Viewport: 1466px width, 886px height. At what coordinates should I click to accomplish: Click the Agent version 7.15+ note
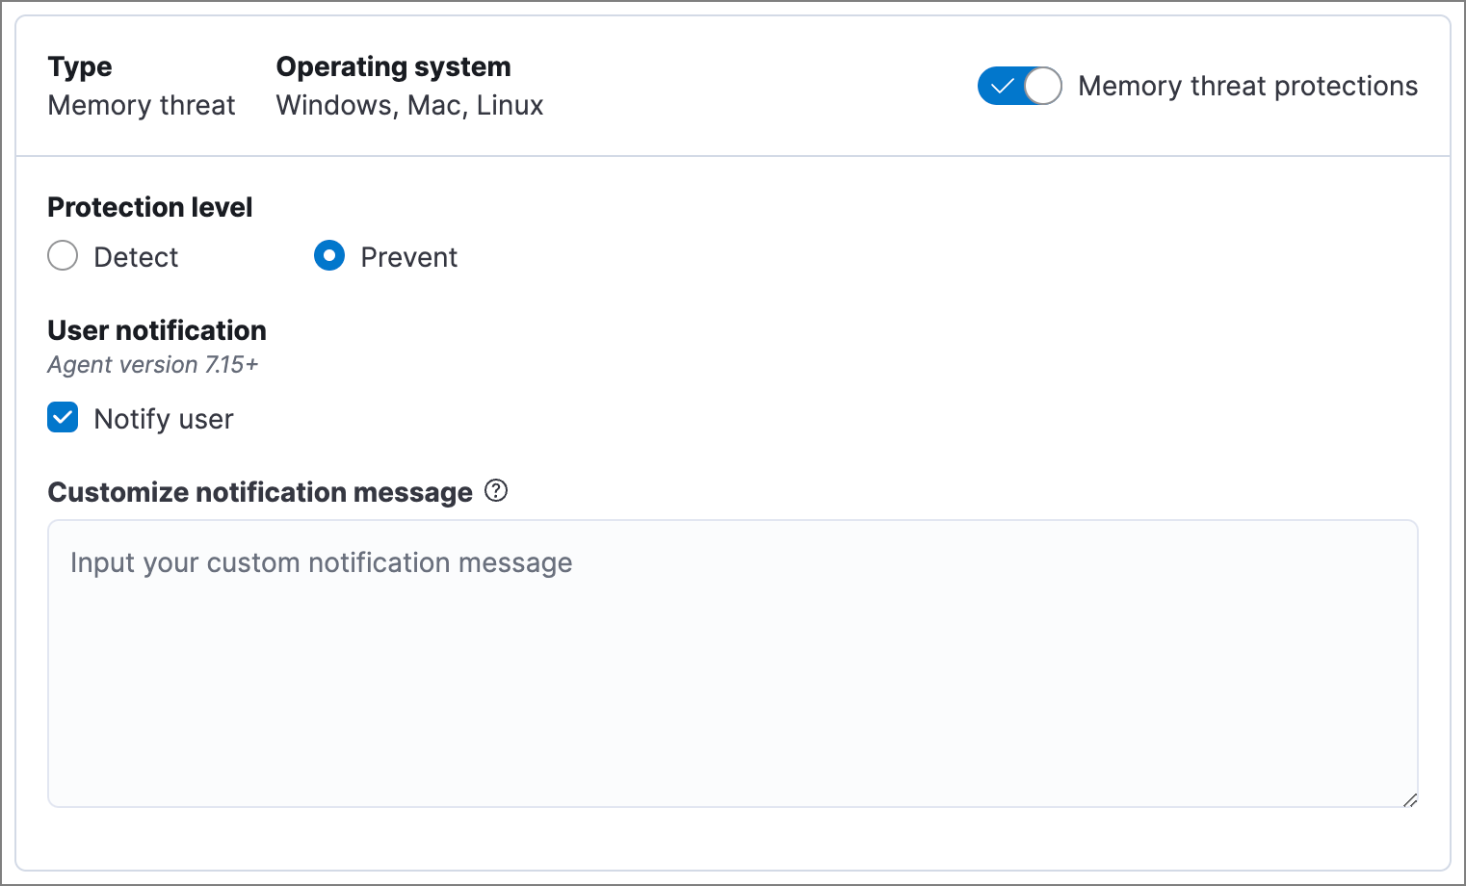tap(153, 365)
